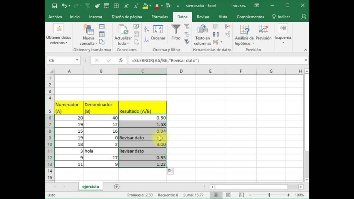Click the Name Box showing C6

pos(62,60)
